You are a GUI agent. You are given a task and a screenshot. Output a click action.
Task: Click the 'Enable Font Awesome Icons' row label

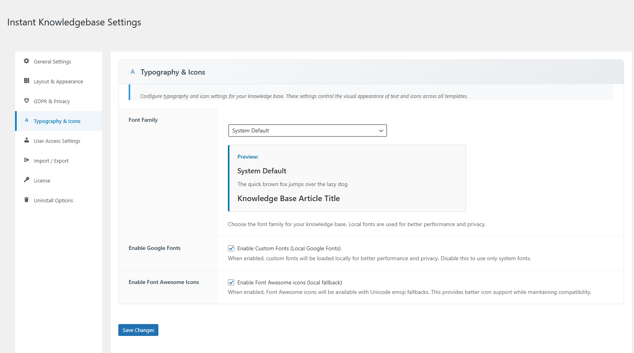164,282
